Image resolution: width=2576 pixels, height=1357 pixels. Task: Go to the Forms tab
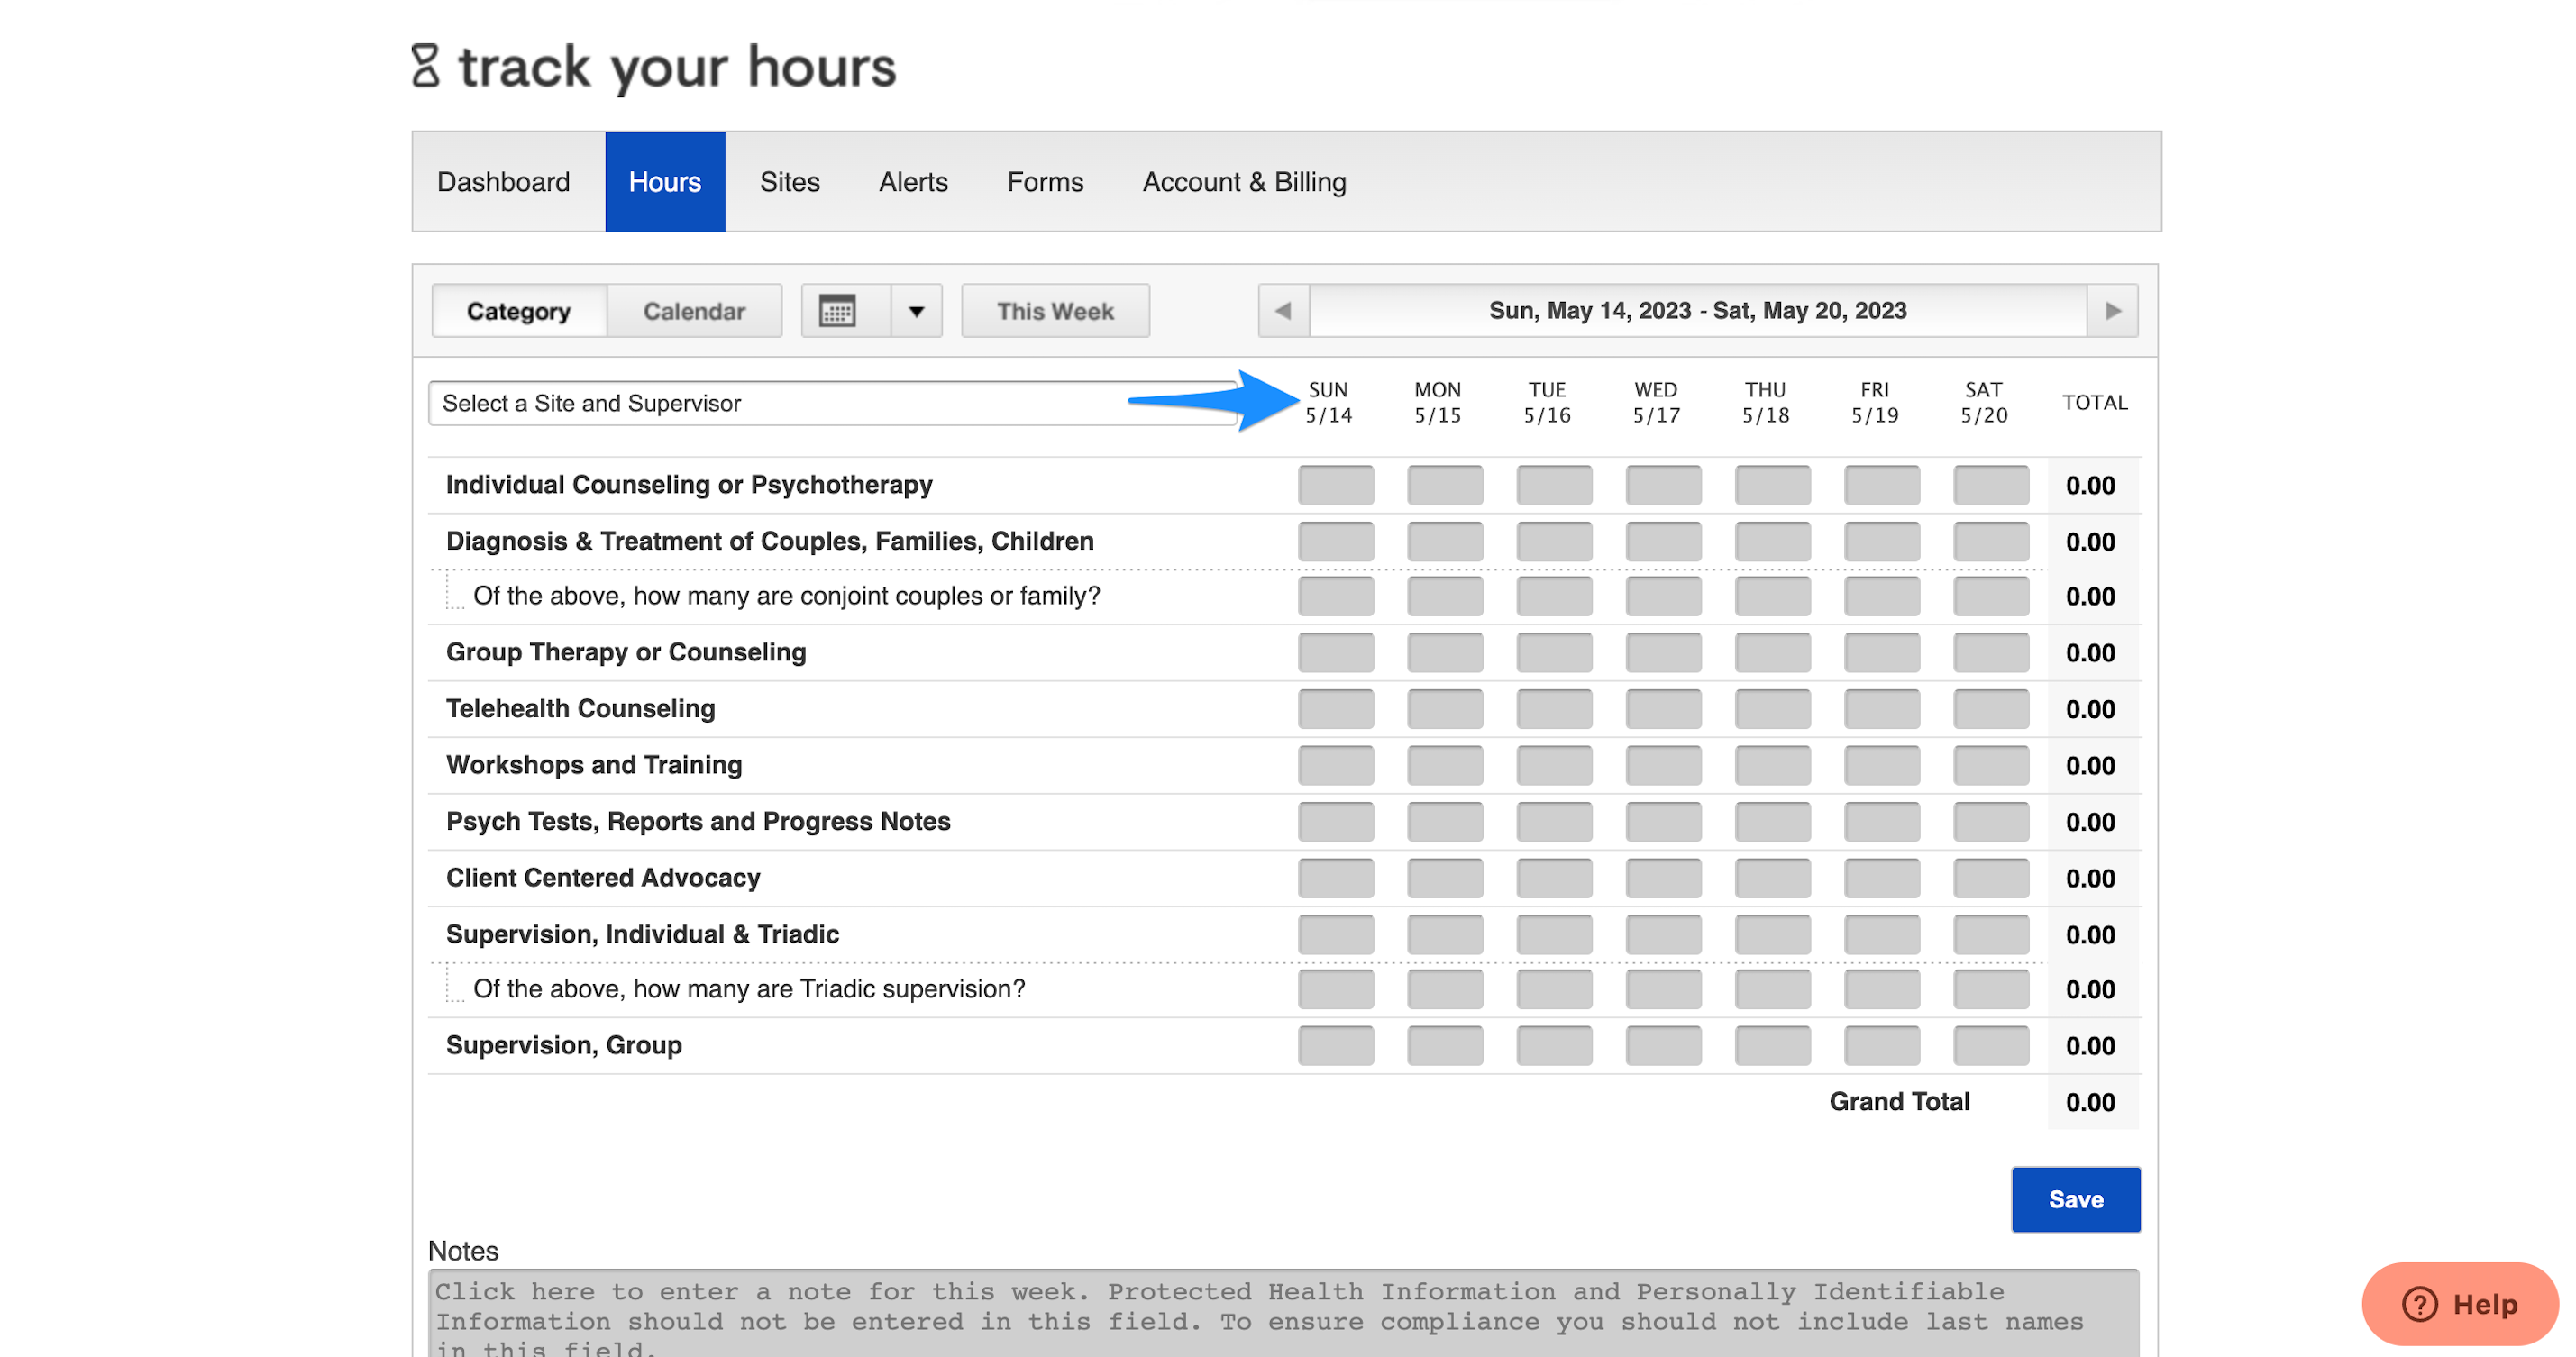1045,182
